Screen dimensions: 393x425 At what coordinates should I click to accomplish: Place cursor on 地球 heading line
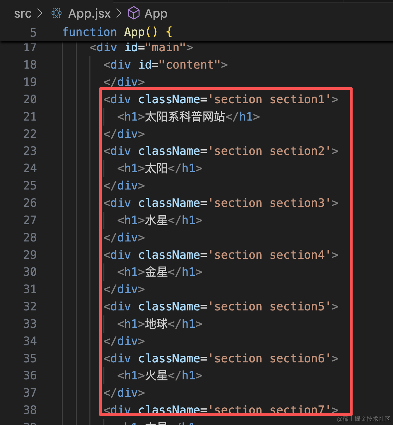coord(160,324)
